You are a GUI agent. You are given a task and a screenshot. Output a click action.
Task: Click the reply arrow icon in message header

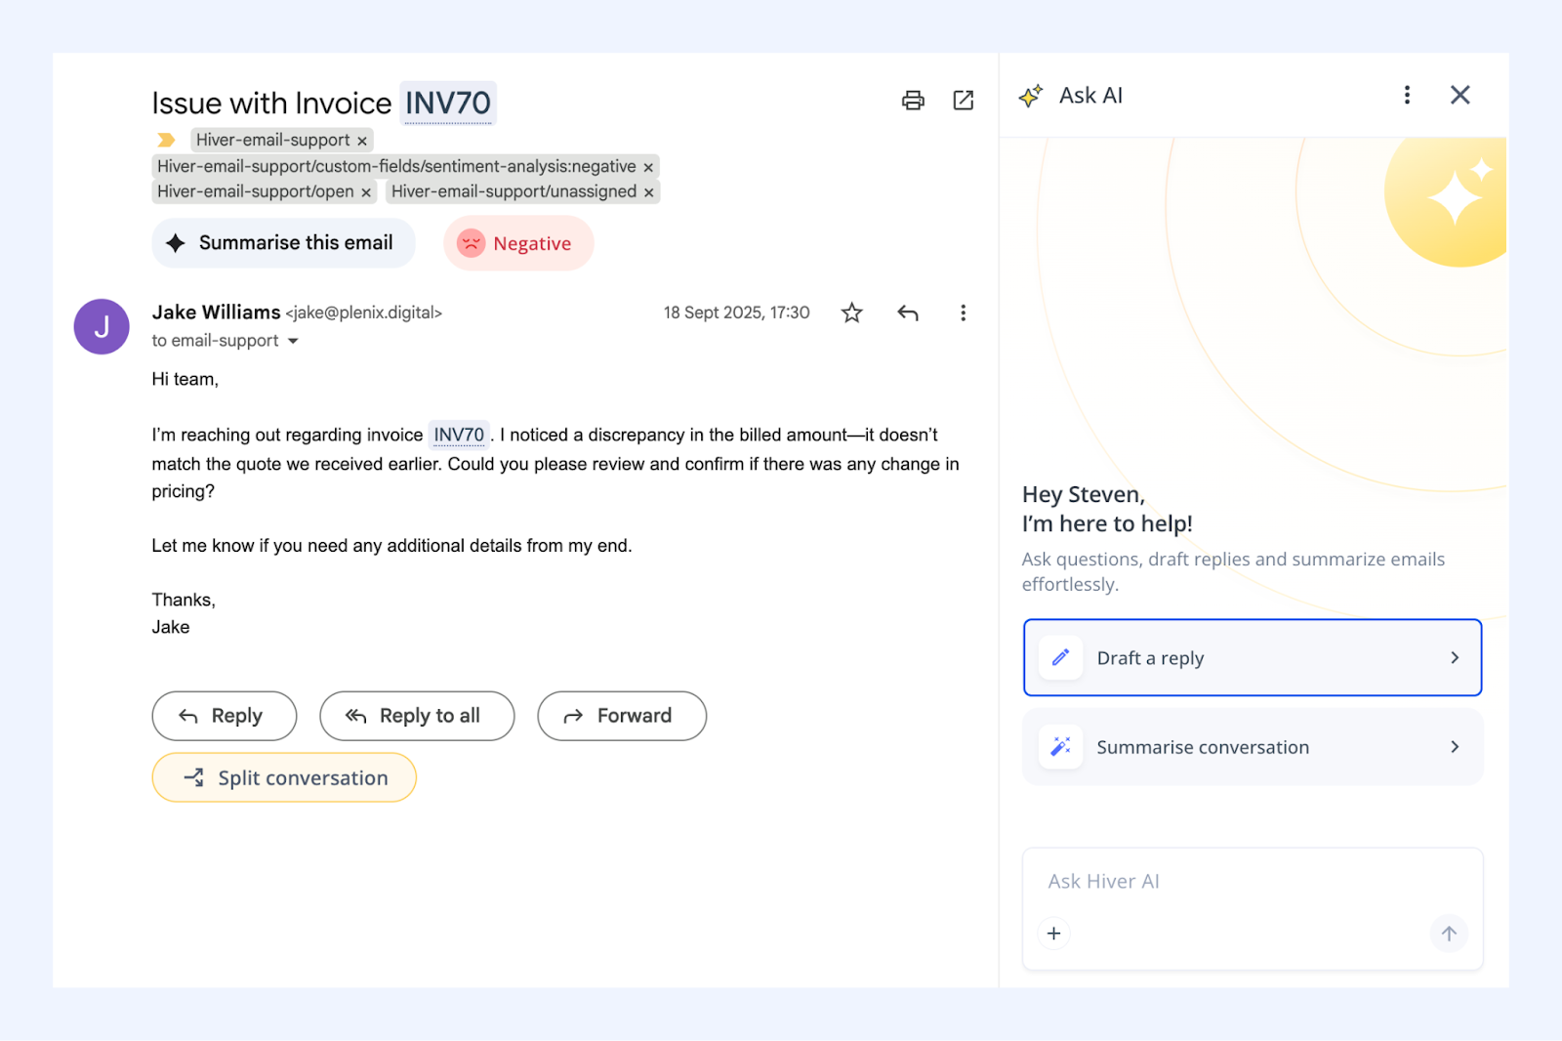coord(908,312)
